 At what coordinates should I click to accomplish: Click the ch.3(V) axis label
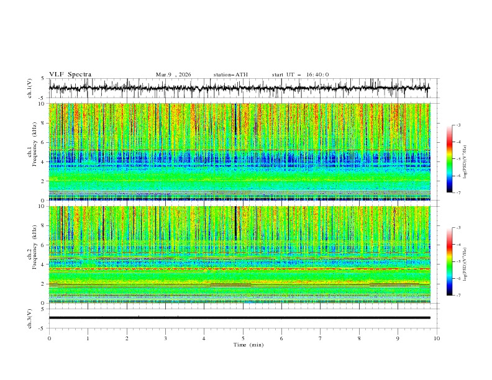coord(30,319)
